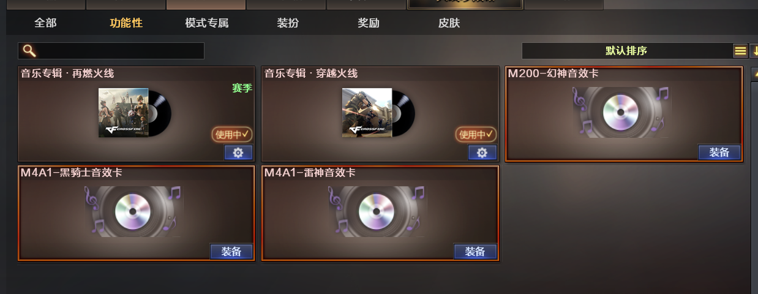Open settings gear for 穿越火线 album
The width and height of the screenshot is (758, 294).
tap(482, 153)
